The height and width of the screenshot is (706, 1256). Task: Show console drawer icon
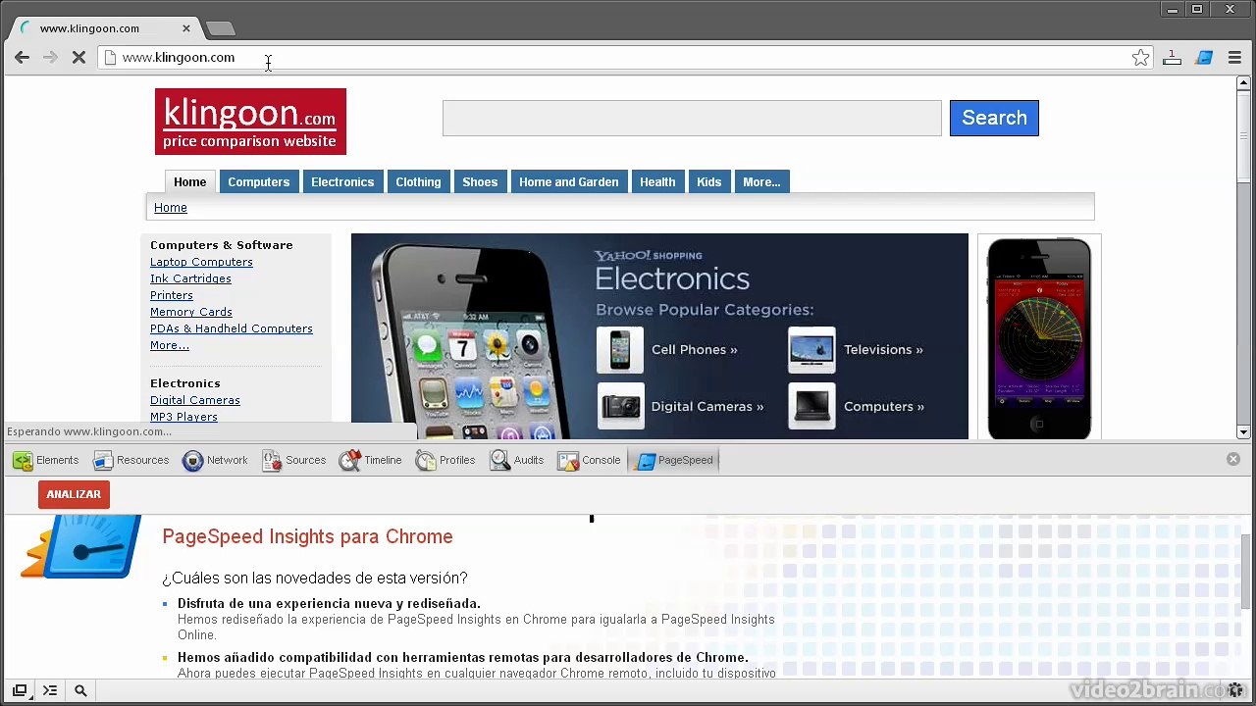(50, 690)
